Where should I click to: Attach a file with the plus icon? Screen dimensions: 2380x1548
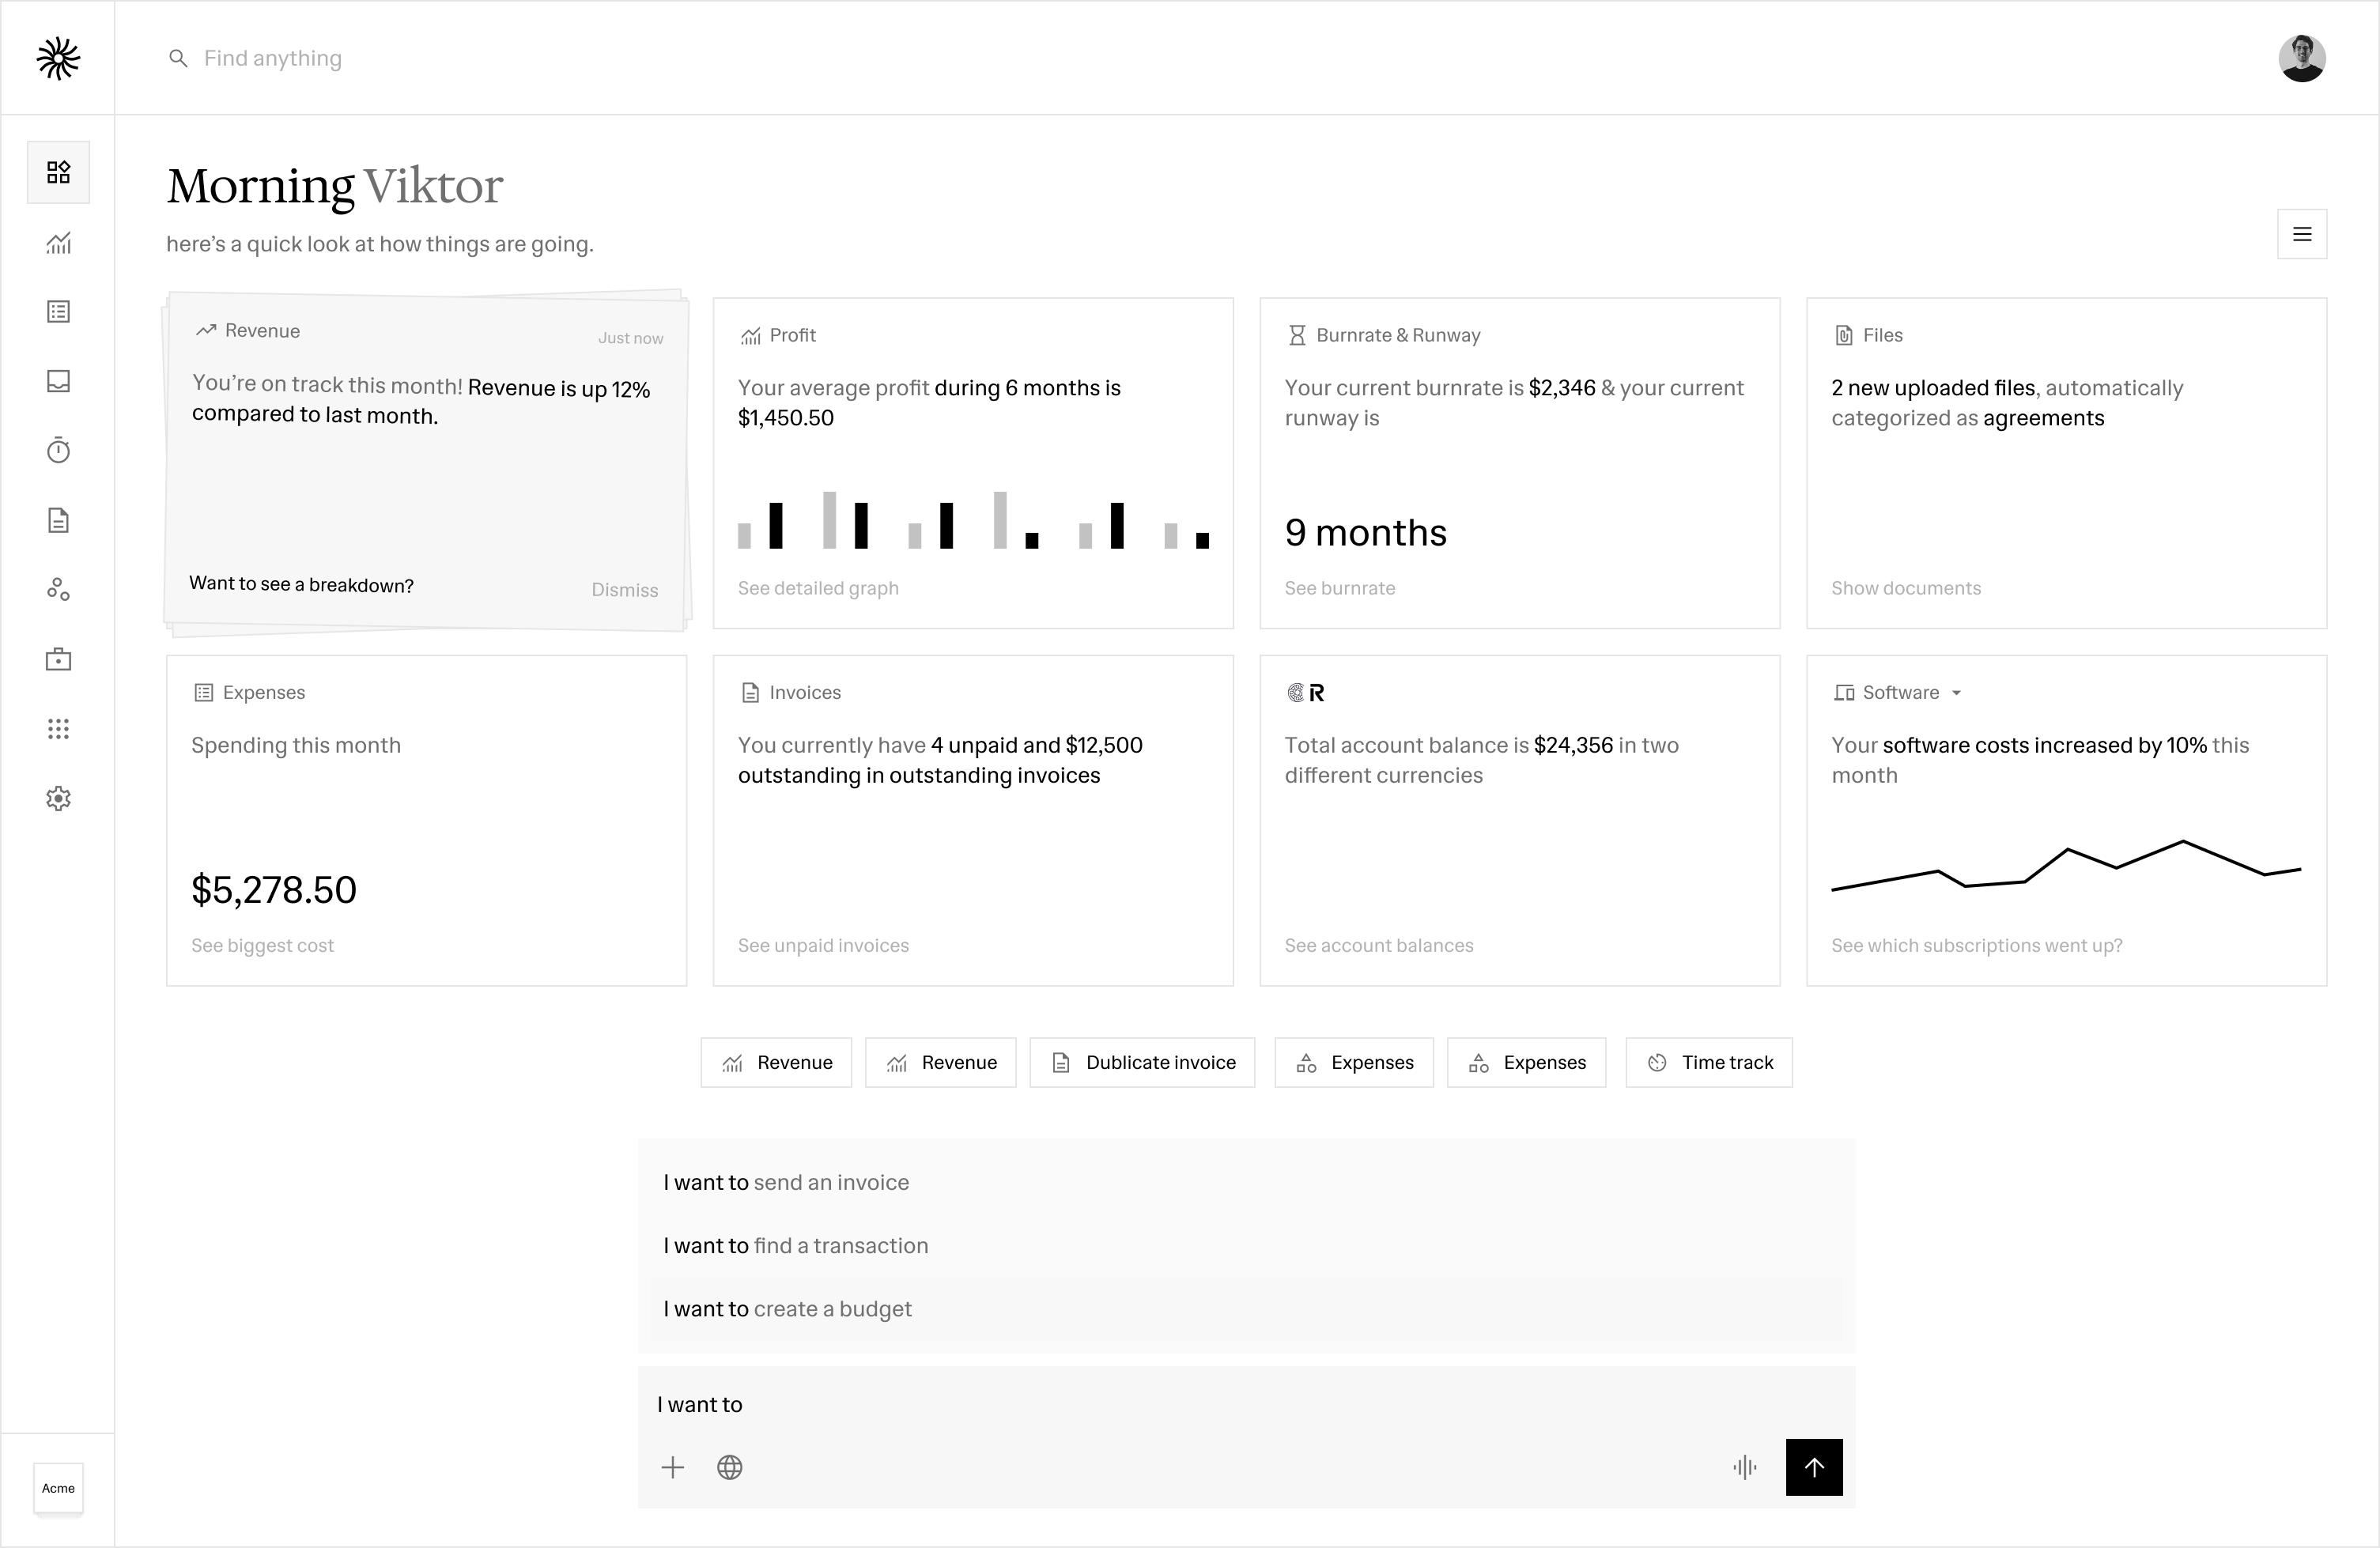(673, 1467)
